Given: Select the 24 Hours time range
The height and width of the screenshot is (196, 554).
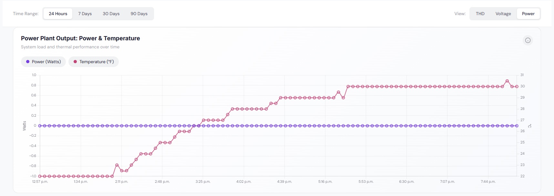Looking at the screenshot, I should pyautogui.click(x=58, y=14).
